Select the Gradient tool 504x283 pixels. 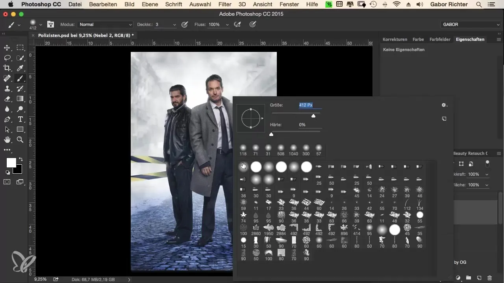click(x=20, y=99)
